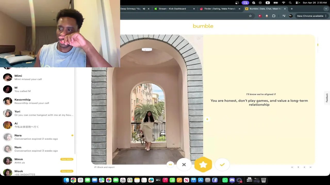330x185 pixels.
Task: Open the Chrome extensions puzzle icon
Action: coord(274,16)
